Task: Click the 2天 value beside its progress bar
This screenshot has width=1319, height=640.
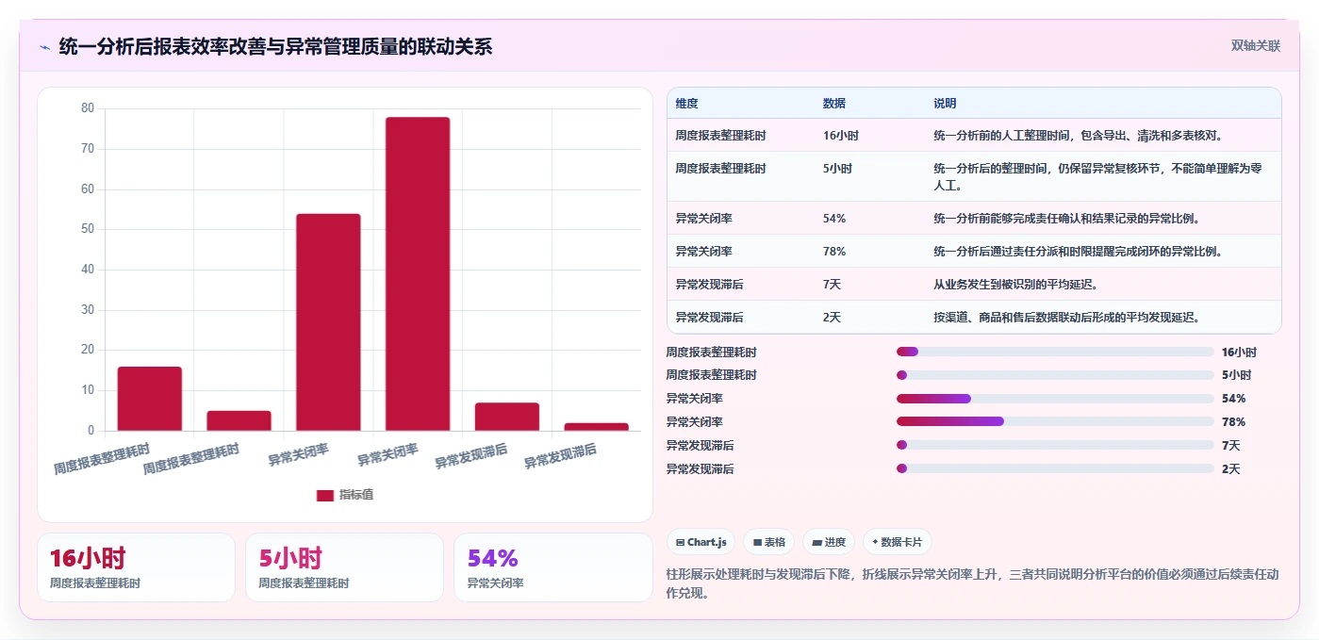Action: pos(1230,469)
